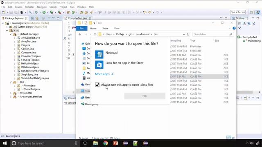
Task: Click the Explorer horizontal scrollbar right arrow
Action: (x=259, y=92)
